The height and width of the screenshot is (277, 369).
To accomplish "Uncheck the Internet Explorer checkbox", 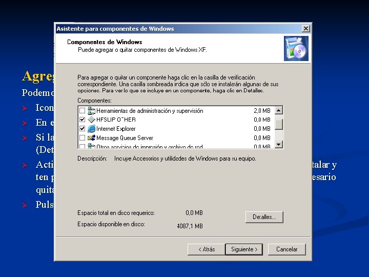I will (82, 129).
